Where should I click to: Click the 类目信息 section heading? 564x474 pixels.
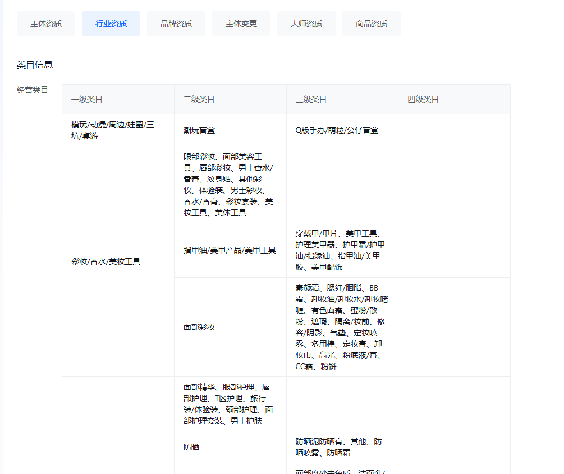click(x=35, y=65)
